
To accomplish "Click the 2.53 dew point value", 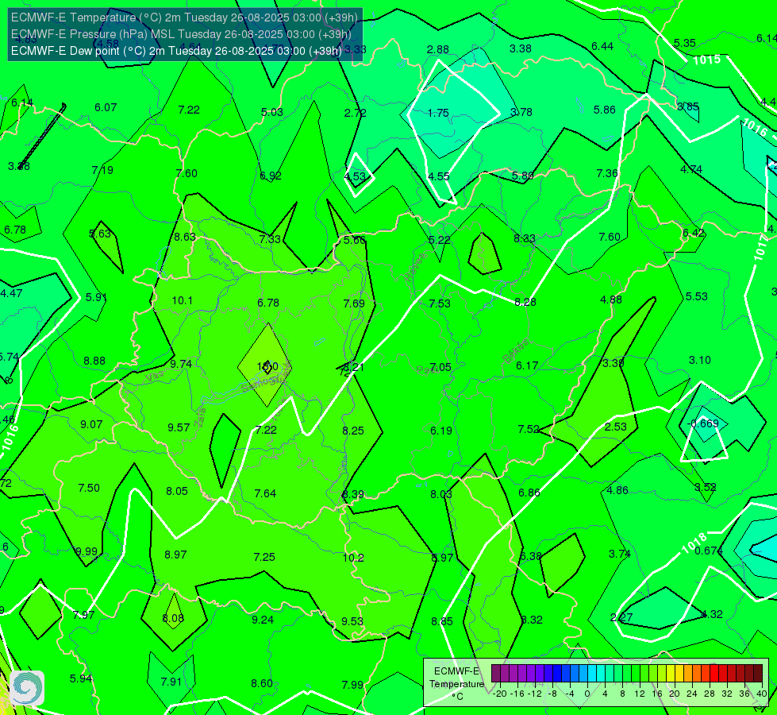I will (x=615, y=427).
